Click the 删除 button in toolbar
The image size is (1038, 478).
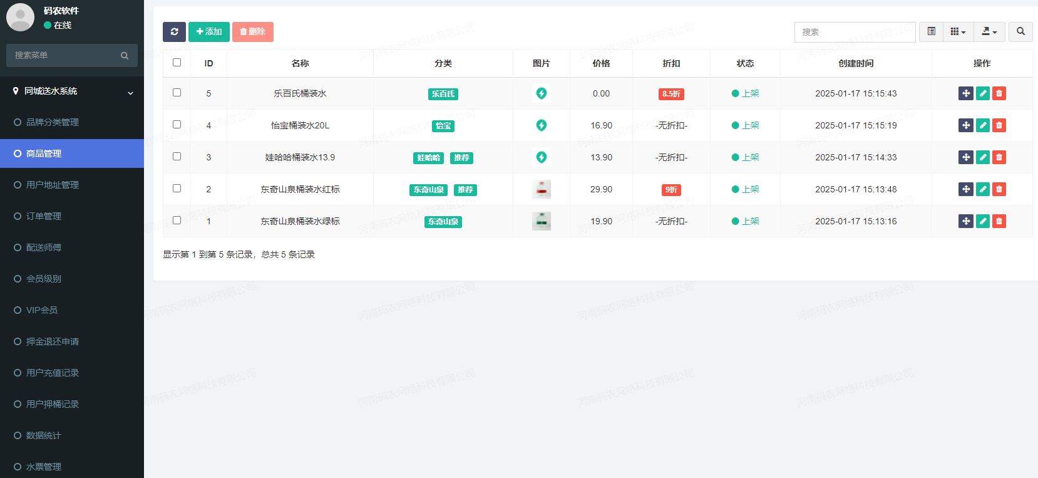pos(253,32)
